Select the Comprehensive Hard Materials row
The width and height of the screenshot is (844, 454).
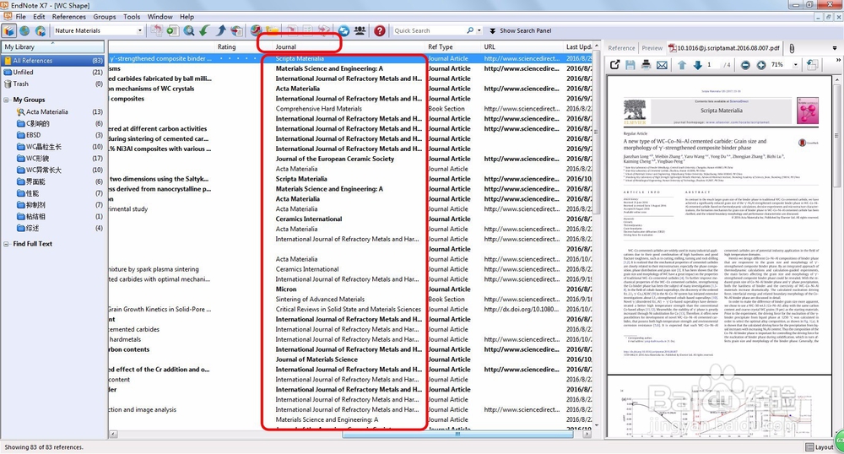(350, 109)
